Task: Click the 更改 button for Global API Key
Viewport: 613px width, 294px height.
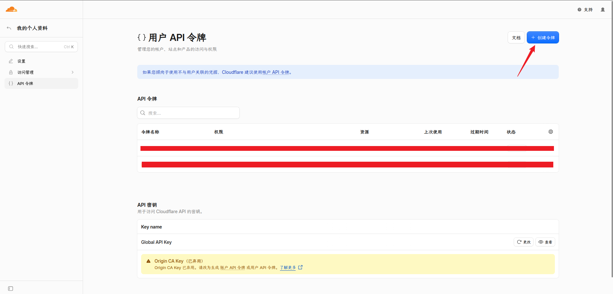Action: pos(524,242)
